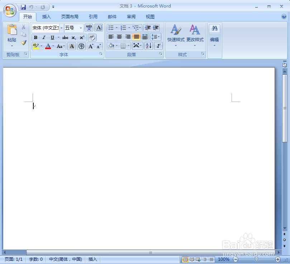
Task: Open the font name dropdown
Action: pos(61,28)
